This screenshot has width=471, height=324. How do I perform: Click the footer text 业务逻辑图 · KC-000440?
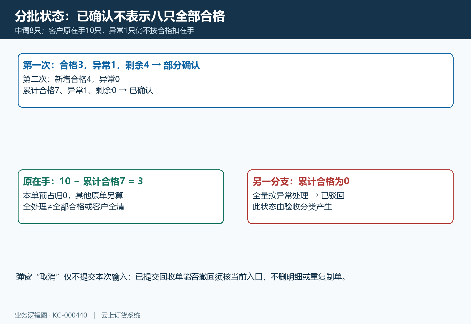click(x=51, y=315)
